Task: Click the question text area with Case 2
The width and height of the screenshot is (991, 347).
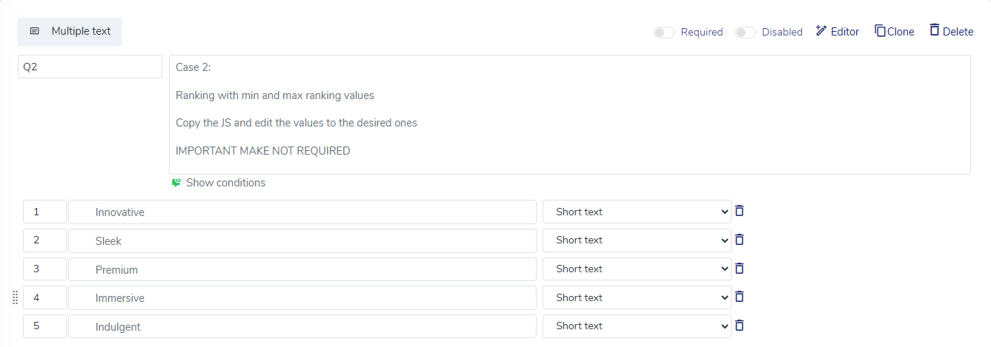Action: click(570, 115)
